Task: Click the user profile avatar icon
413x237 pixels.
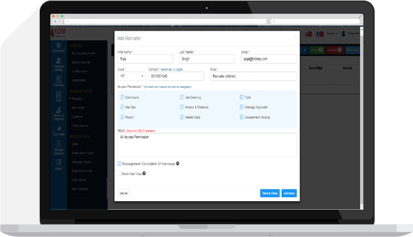Action: point(343,34)
